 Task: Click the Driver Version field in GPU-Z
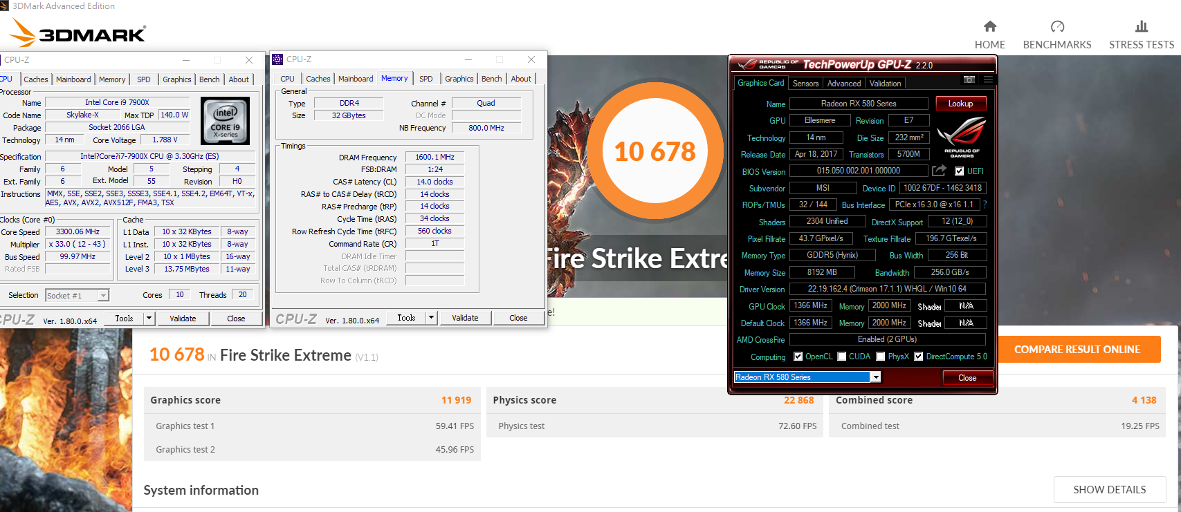click(x=887, y=289)
